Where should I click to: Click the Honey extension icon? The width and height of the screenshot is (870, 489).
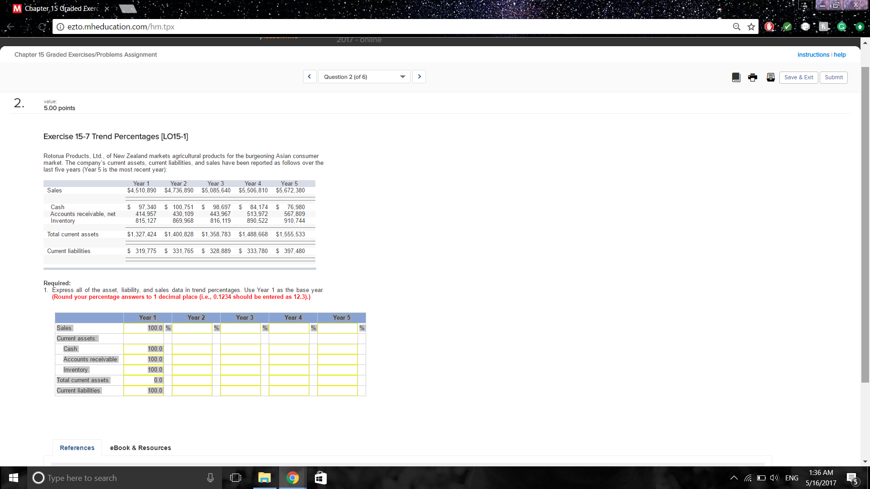click(x=823, y=27)
